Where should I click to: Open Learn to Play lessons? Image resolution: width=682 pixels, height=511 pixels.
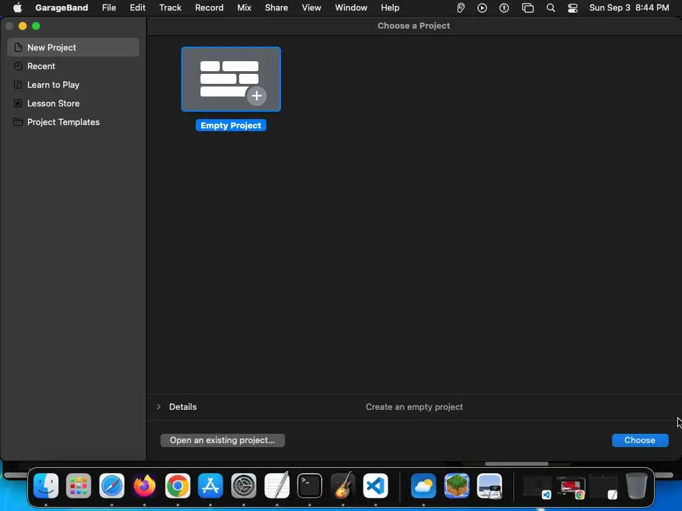point(73,85)
